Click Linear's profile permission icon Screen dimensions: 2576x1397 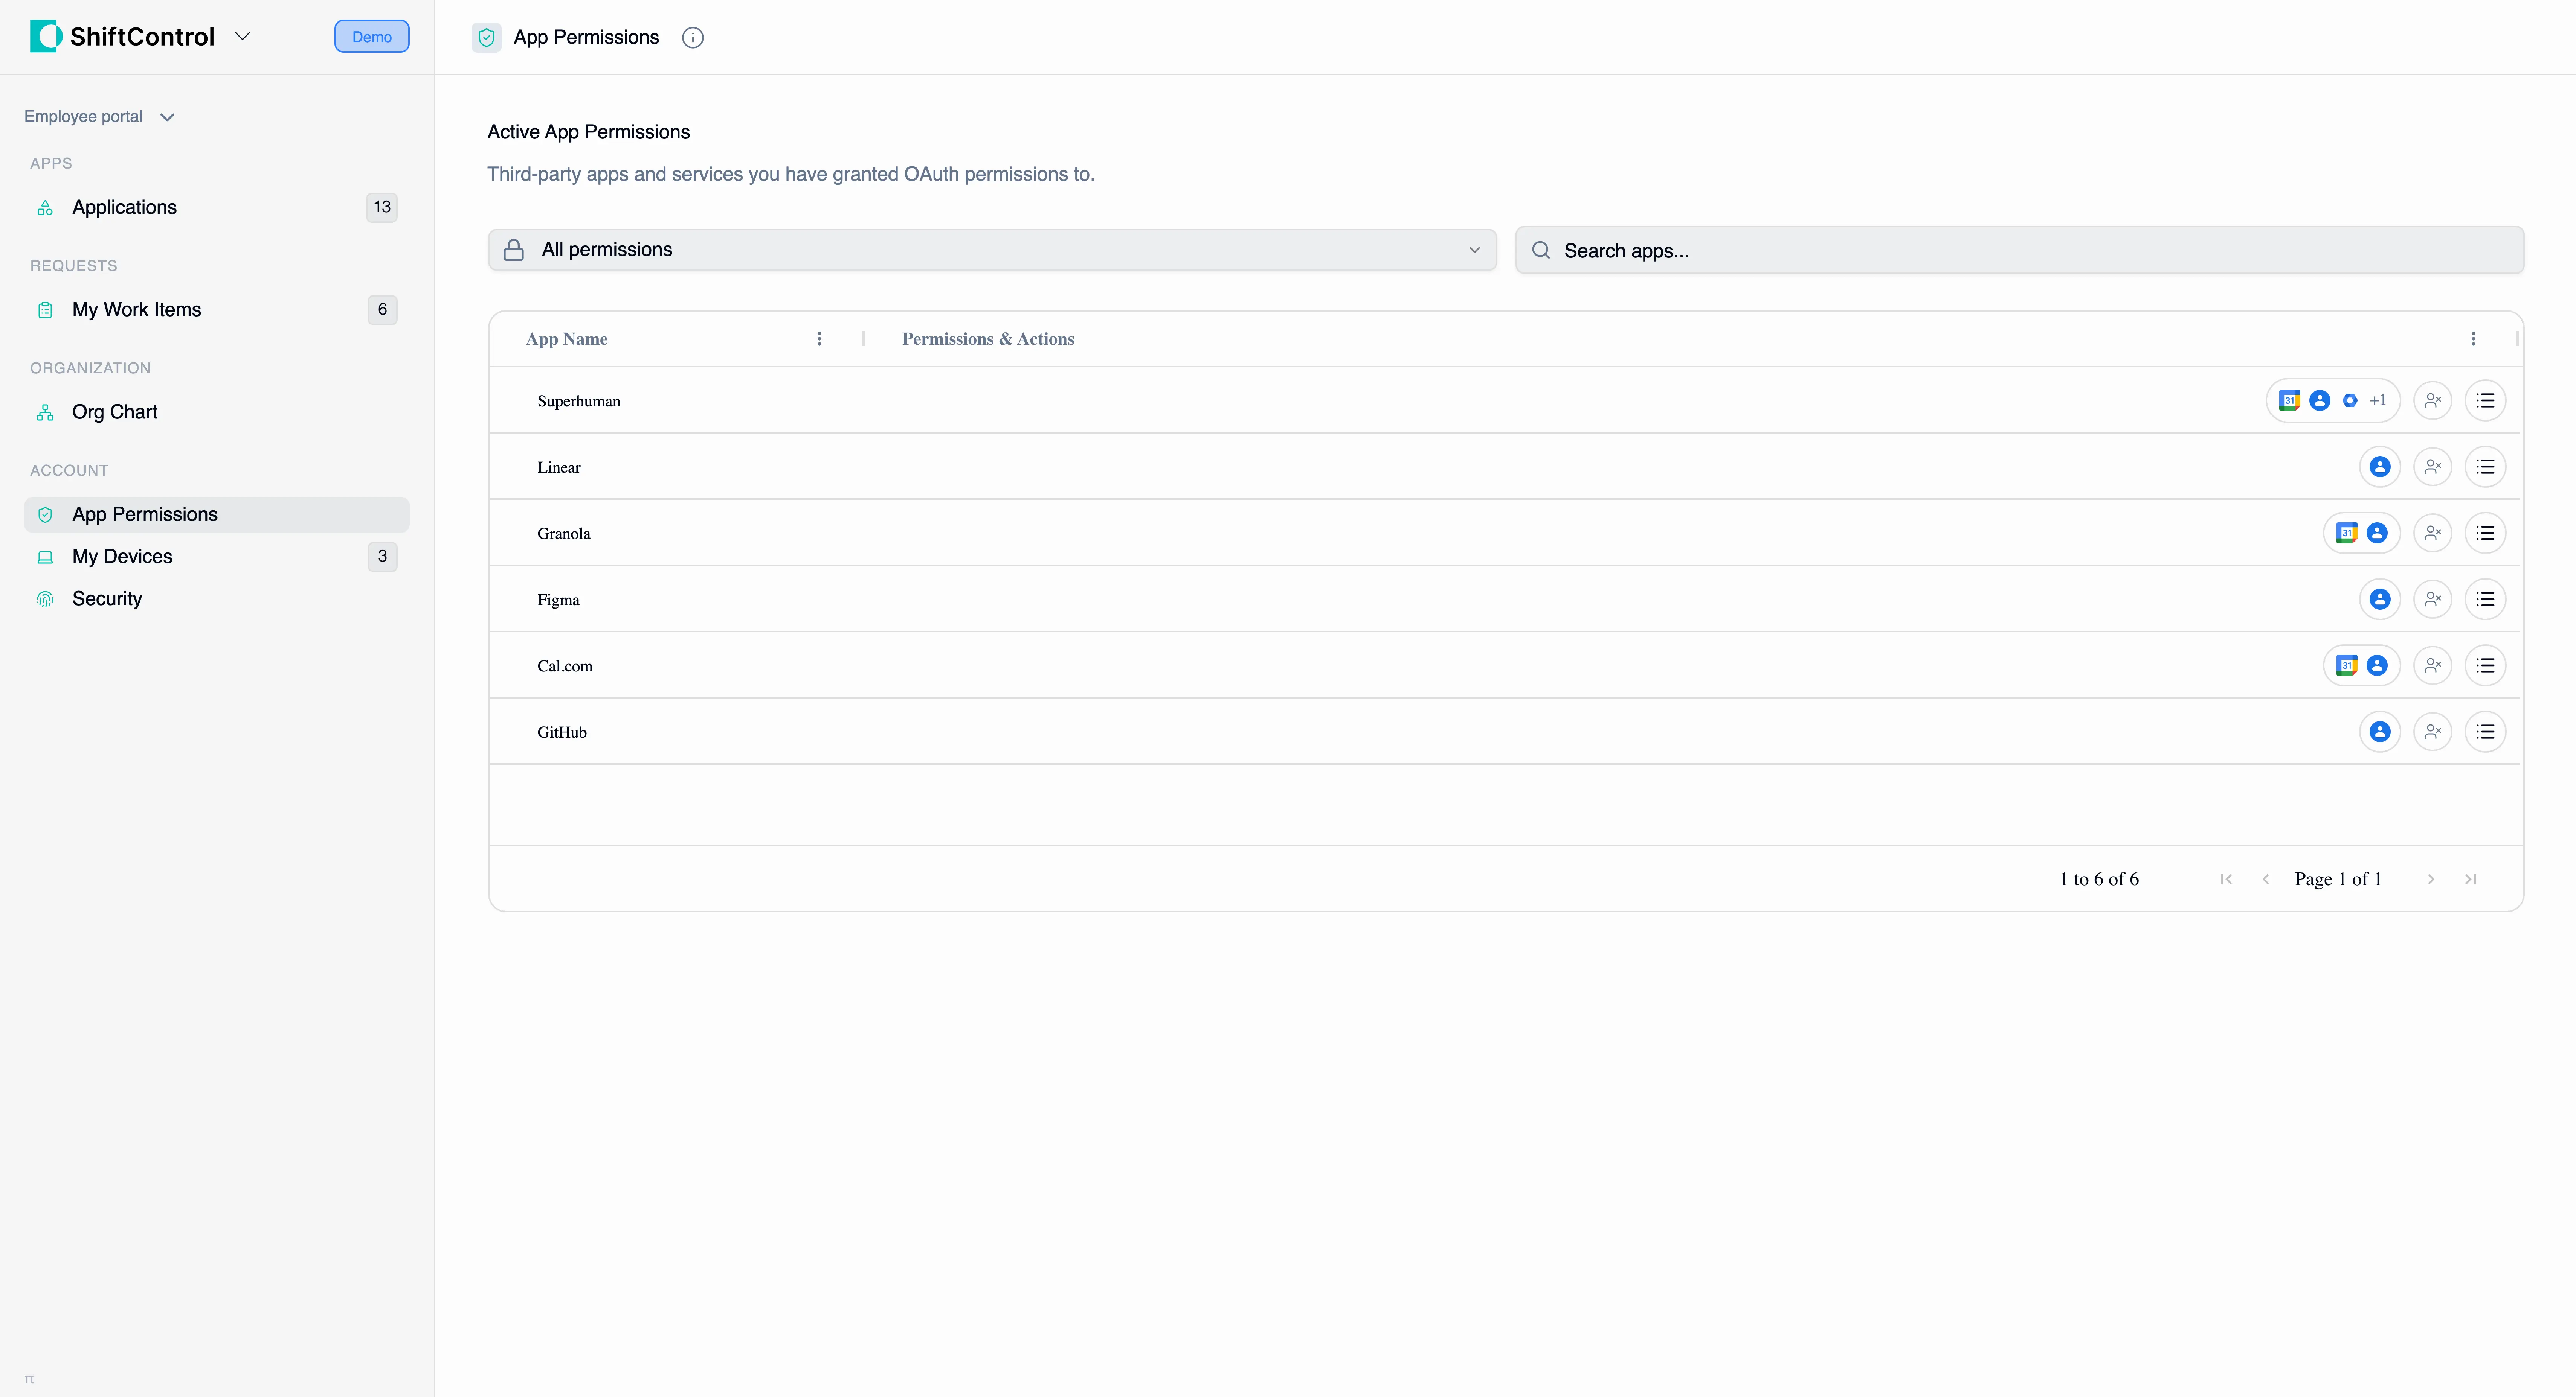[x=2380, y=467]
